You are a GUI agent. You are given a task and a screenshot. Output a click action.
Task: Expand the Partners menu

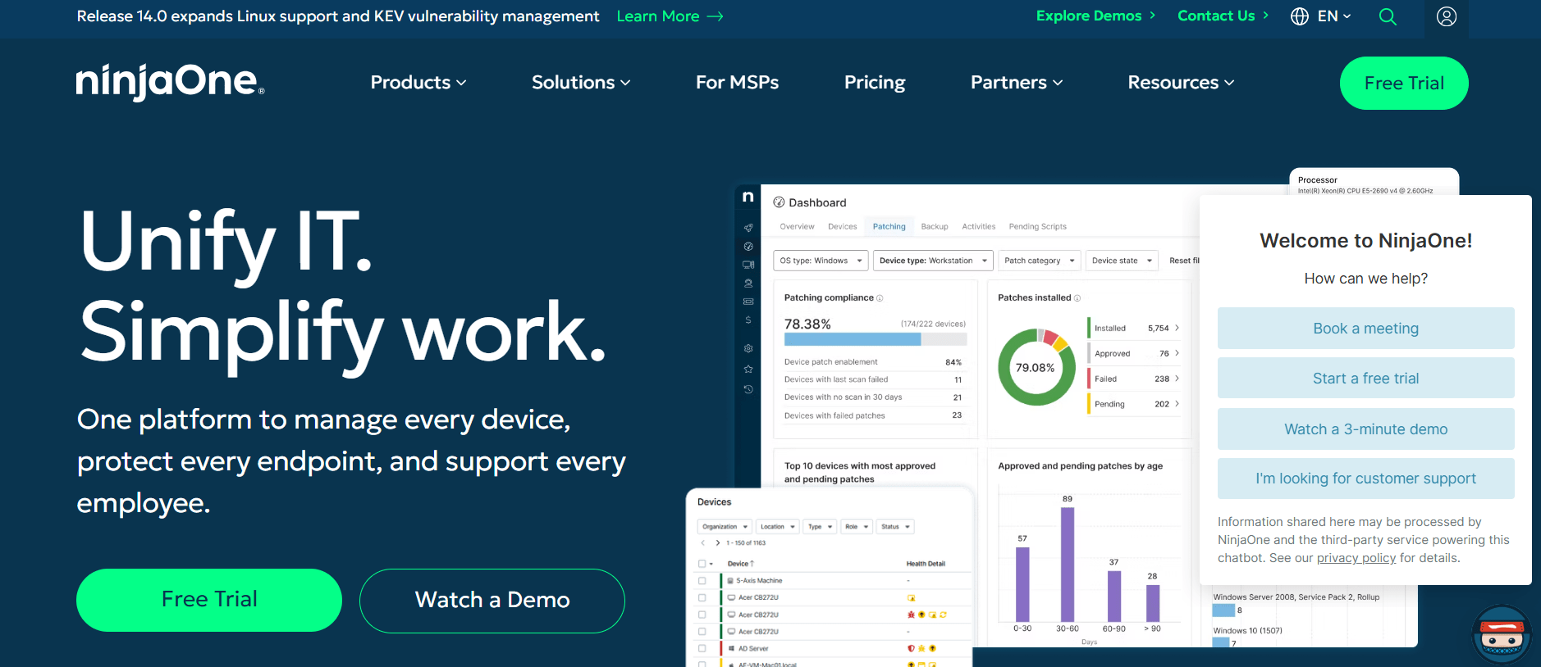1017,83
